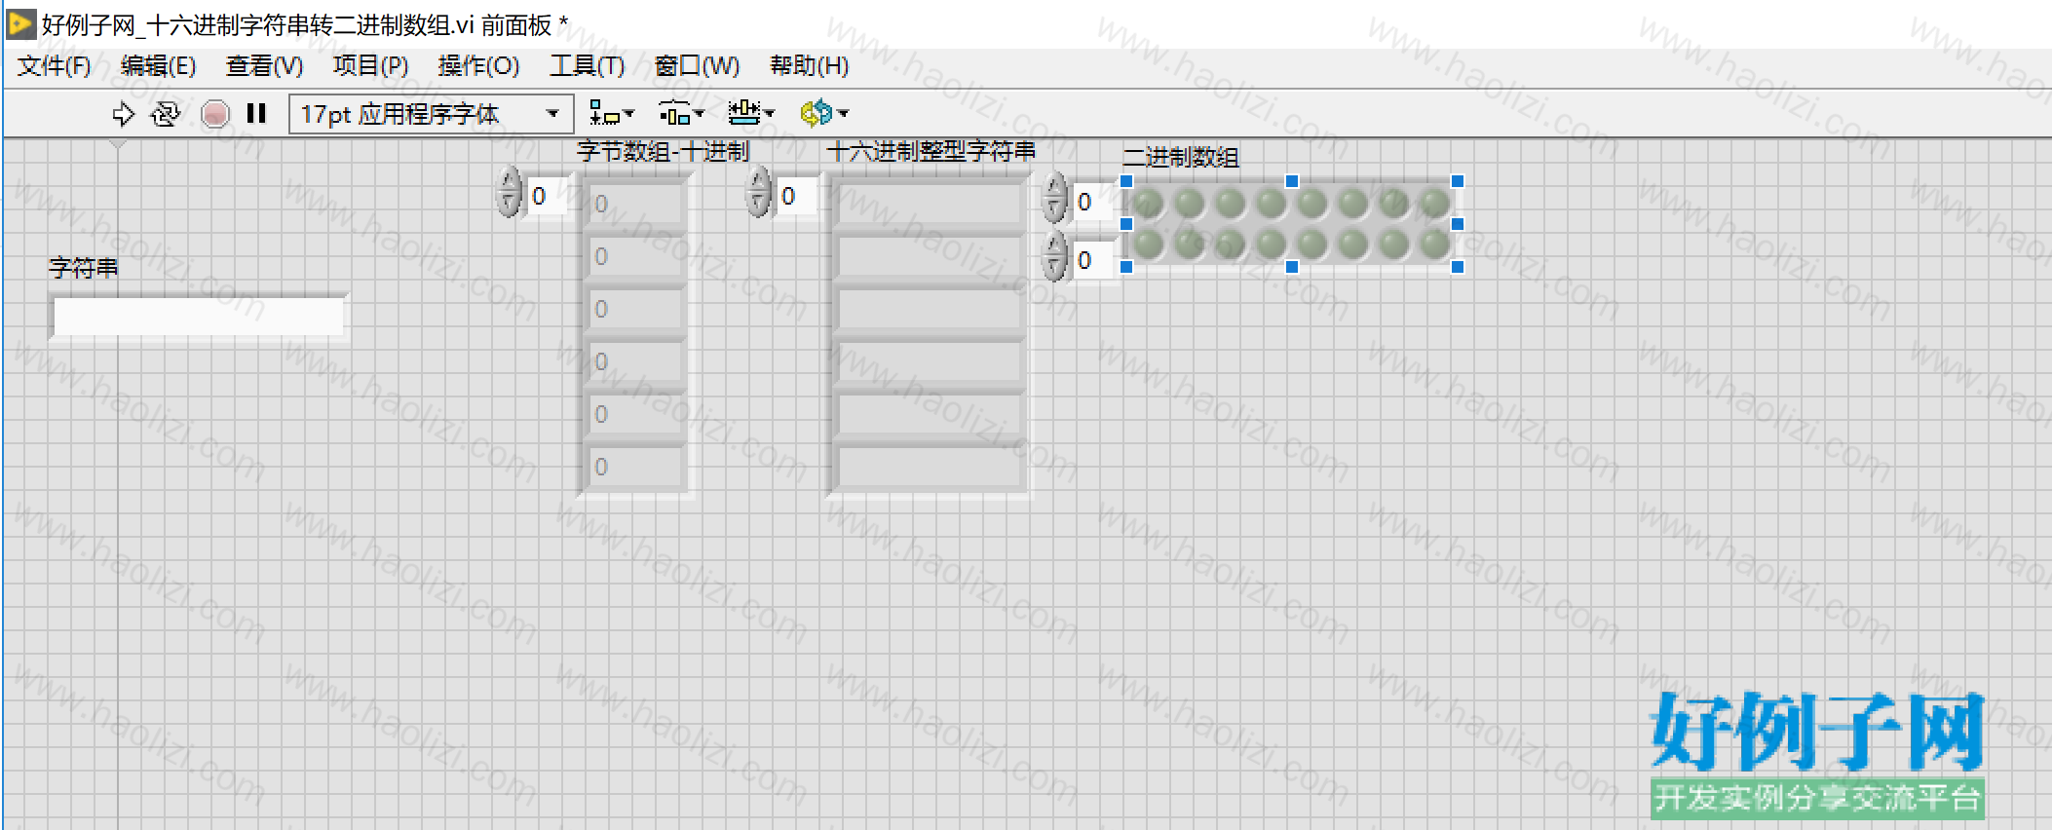Click the 十六进制整型字符串 index stepper arrows
This screenshot has height=830, width=2052.
758,192
